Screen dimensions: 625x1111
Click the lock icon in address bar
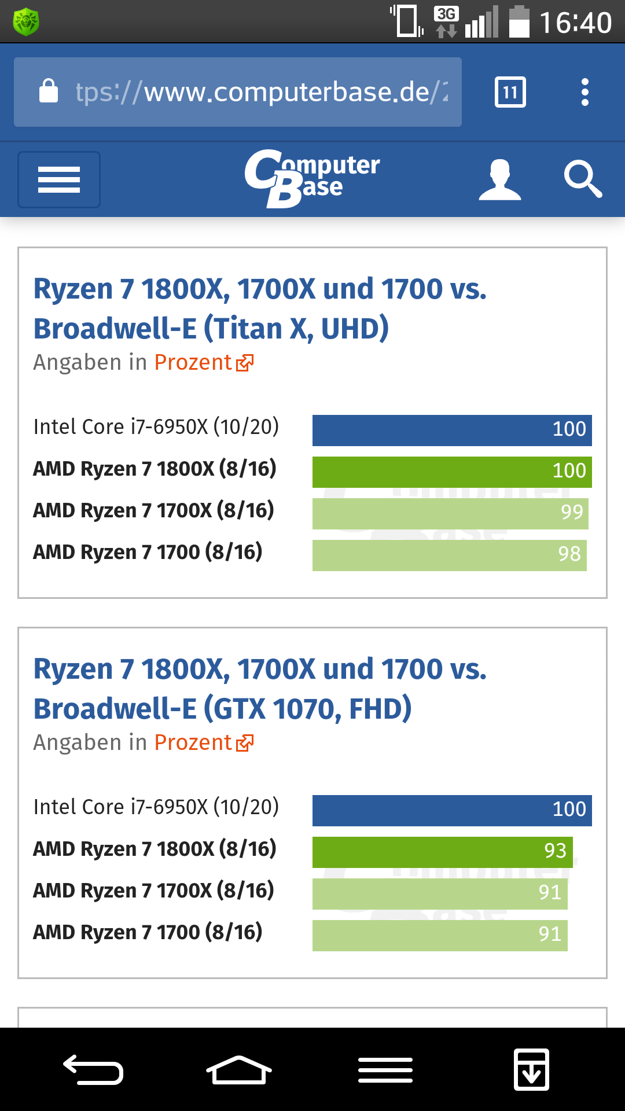pos(49,91)
